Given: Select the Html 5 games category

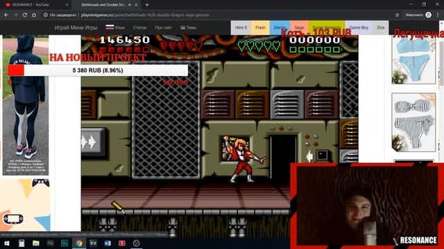Looking at the screenshot, I should [241, 28].
